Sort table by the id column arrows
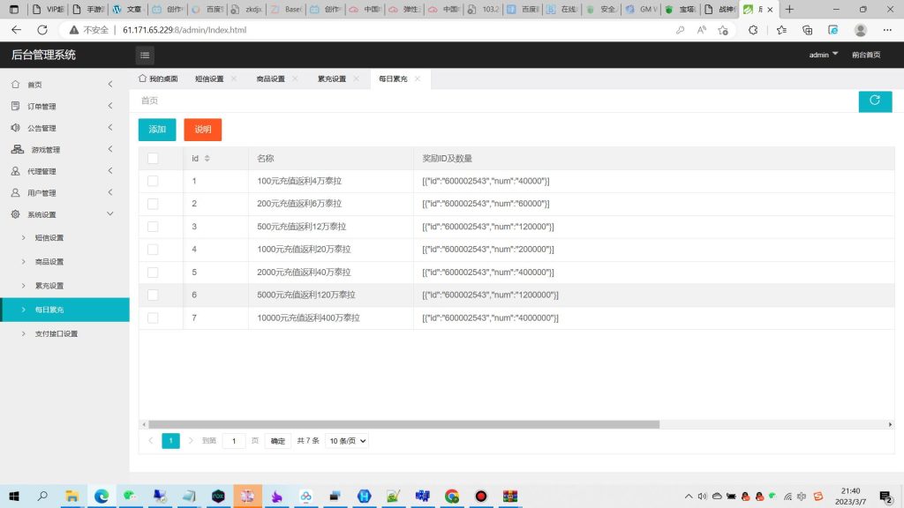 (207, 159)
